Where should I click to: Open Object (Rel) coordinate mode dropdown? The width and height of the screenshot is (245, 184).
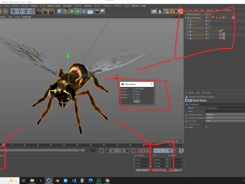tap(142, 170)
